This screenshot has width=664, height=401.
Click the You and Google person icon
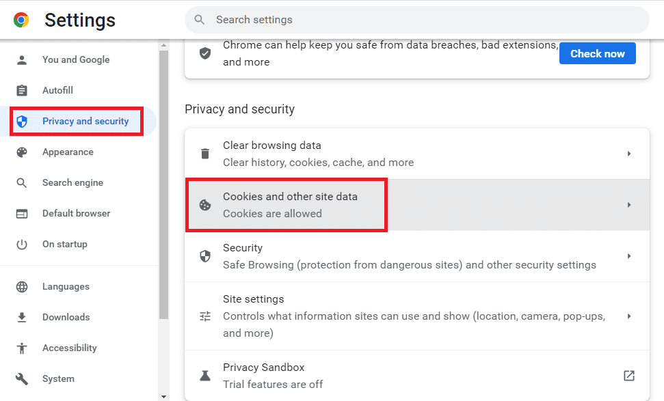point(22,59)
